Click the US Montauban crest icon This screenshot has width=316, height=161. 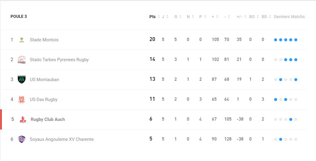pos(22,80)
